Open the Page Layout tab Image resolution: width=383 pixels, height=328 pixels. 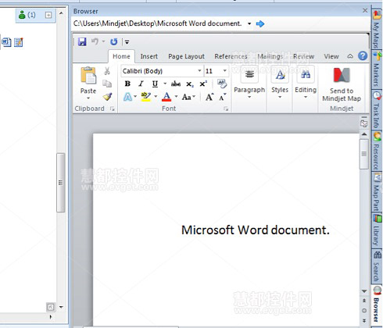pos(186,56)
